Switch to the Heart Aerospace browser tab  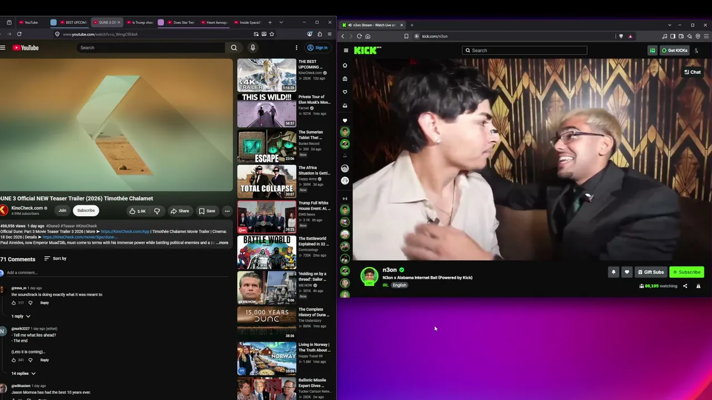point(215,22)
